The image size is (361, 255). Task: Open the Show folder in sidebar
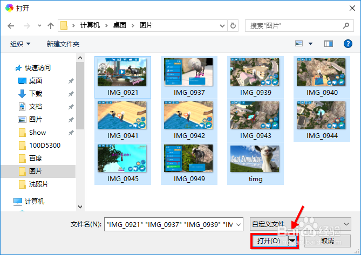click(38, 133)
